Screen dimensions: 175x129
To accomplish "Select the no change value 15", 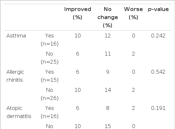I will (x=108, y=126).
